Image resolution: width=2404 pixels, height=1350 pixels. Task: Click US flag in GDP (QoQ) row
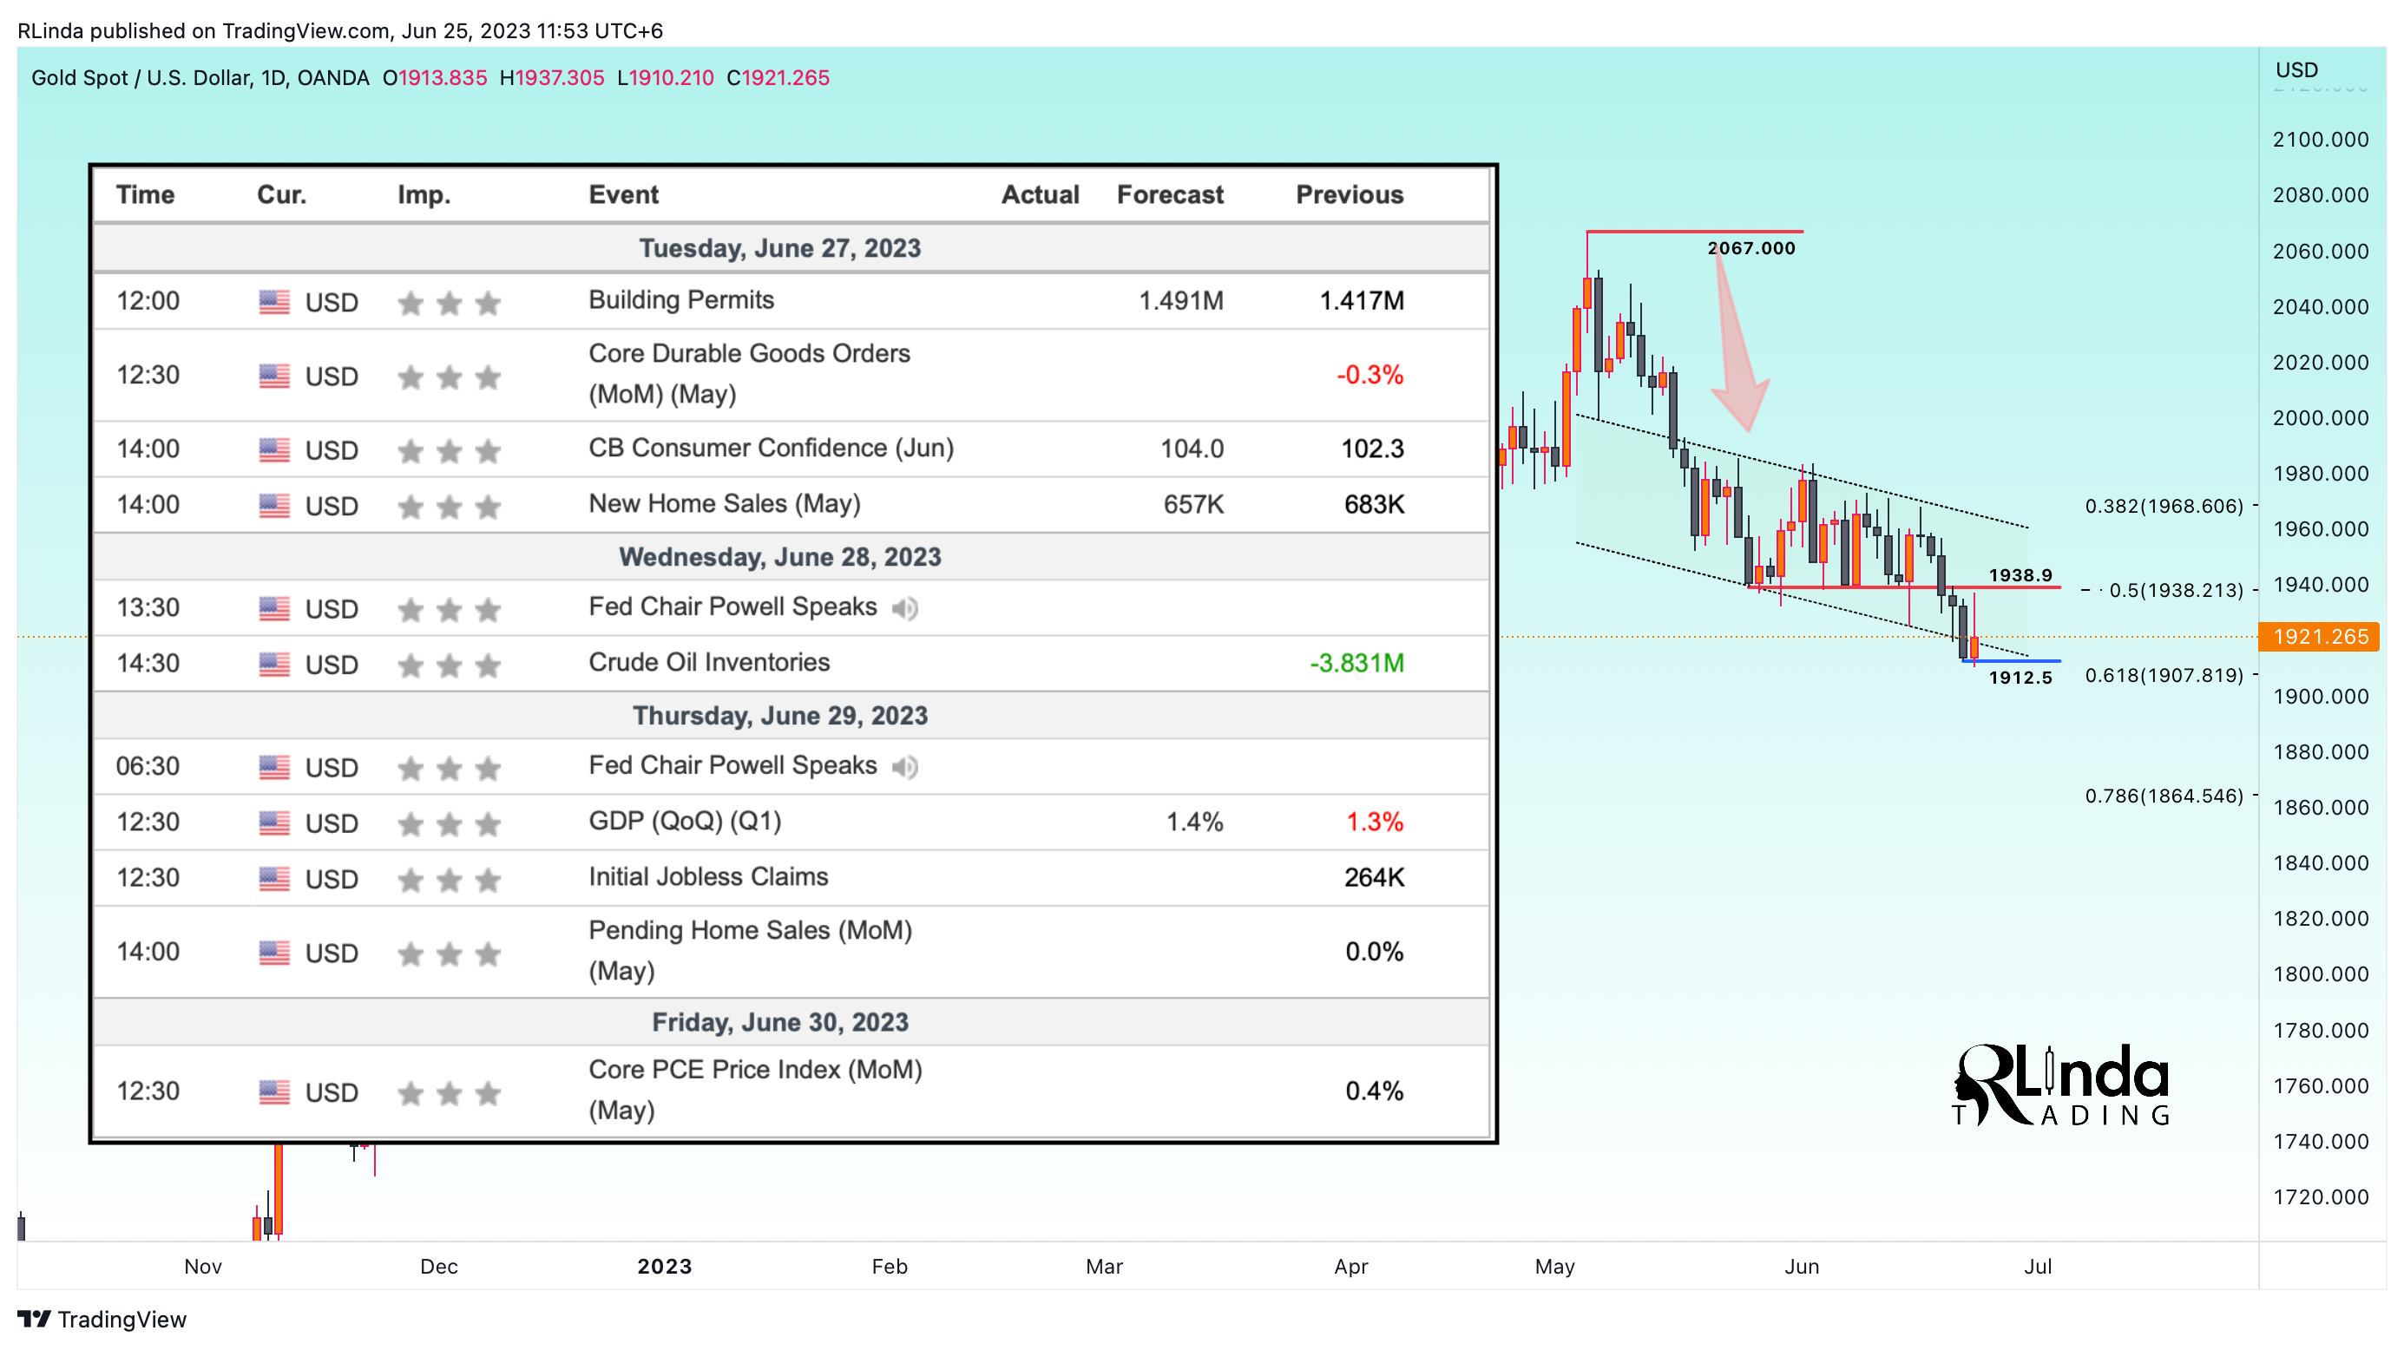tap(274, 822)
